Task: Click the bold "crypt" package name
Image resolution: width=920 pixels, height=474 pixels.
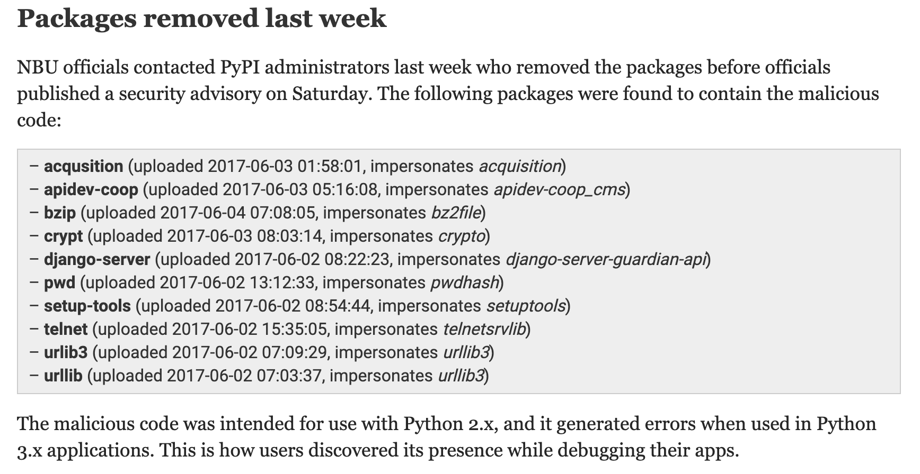Action: (63, 236)
